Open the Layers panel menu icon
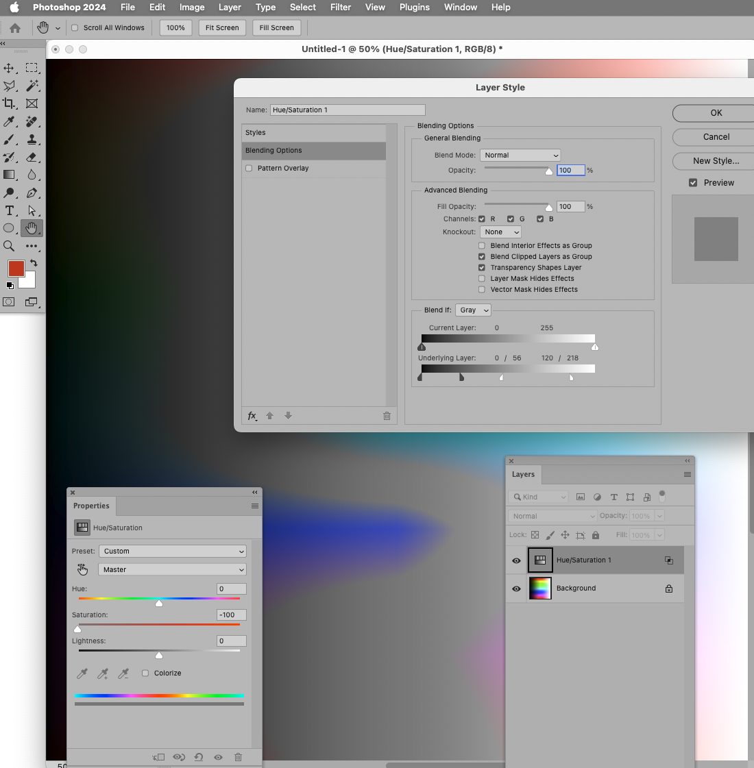This screenshot has height=768, width=754. tap(686, 474)
